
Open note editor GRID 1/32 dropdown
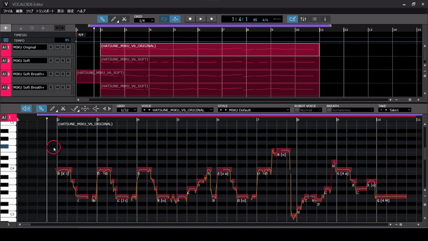coord(127,110)
